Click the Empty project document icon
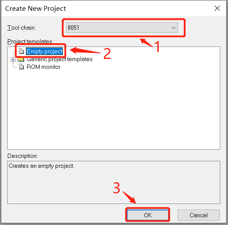 21,51
